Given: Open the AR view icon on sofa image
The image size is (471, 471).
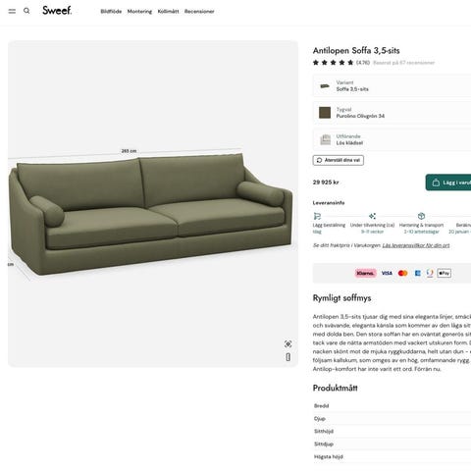Looking at the screenshot, I should 288,343.
